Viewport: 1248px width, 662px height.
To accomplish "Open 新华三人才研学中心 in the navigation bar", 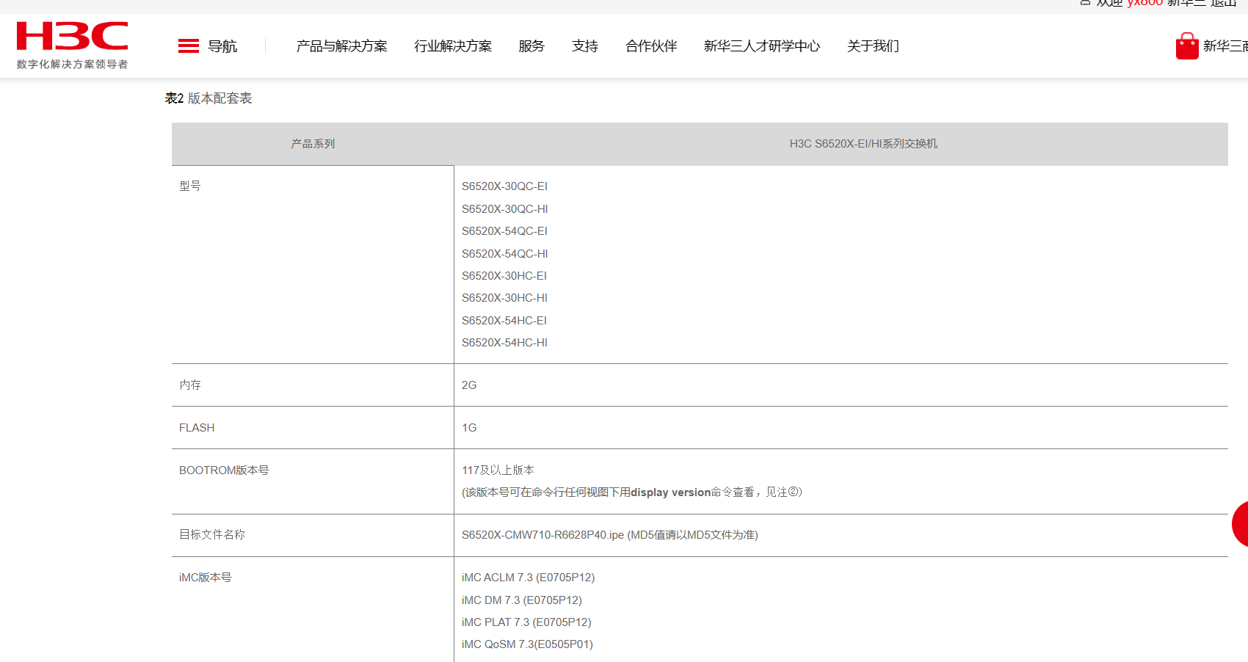I will [762, 46].
